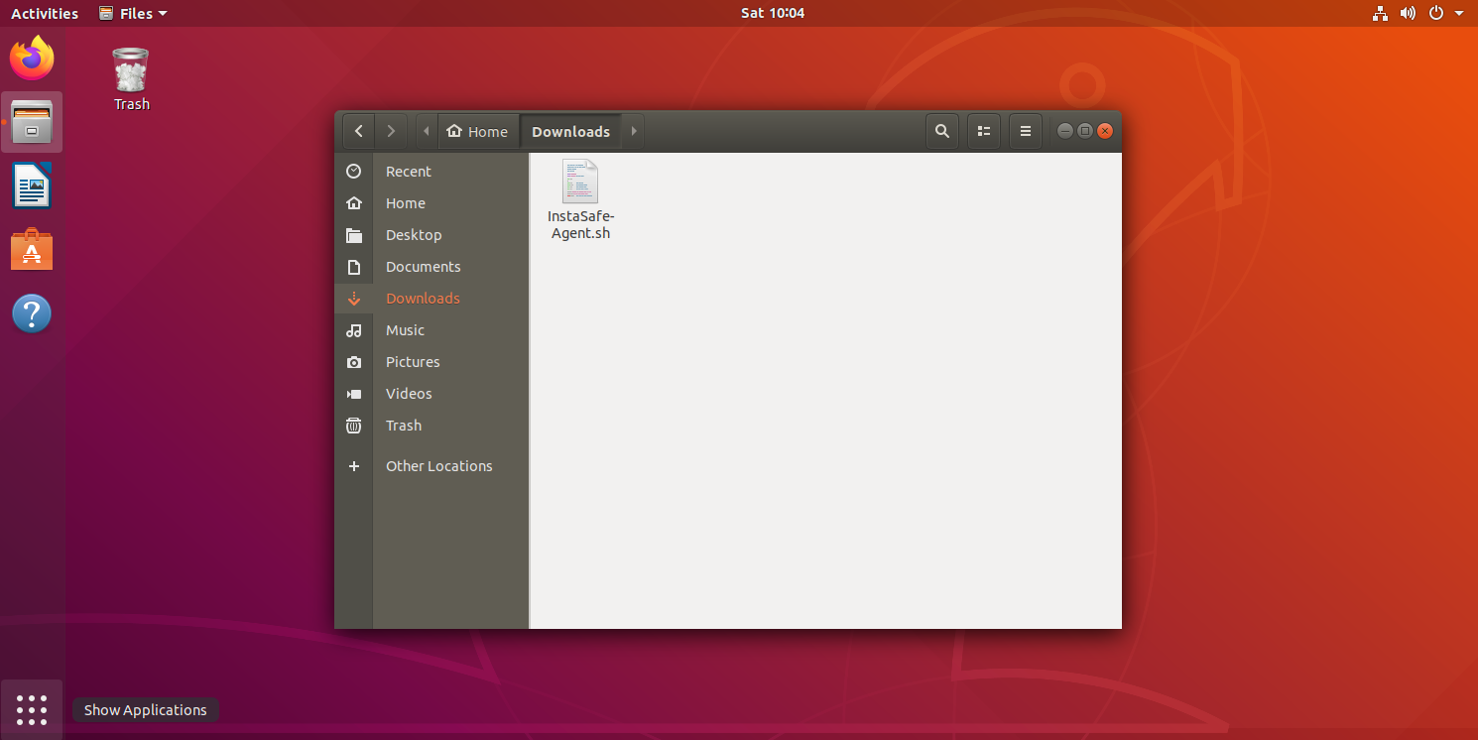
Task: Click the Music note icon in sidebar
Action: pyautogui.click(x=354, y=330)
